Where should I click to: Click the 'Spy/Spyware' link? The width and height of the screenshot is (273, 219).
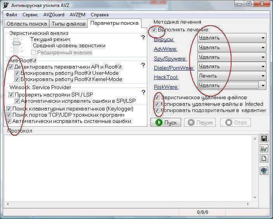pos(170,59)
